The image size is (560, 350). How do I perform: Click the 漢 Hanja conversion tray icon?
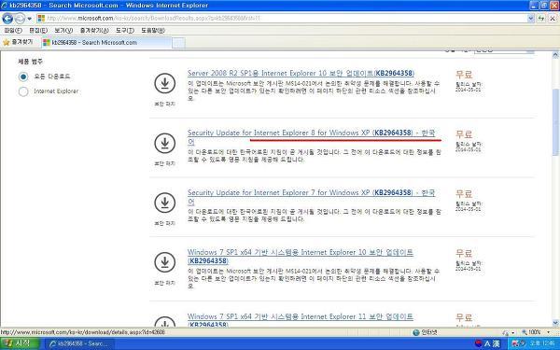[497, 343]
